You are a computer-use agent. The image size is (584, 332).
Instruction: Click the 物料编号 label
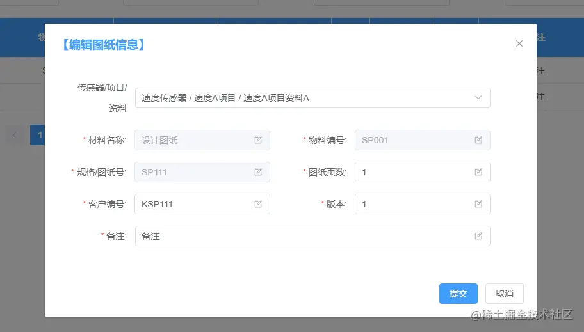pyautogui.click(x=327, y=140)
